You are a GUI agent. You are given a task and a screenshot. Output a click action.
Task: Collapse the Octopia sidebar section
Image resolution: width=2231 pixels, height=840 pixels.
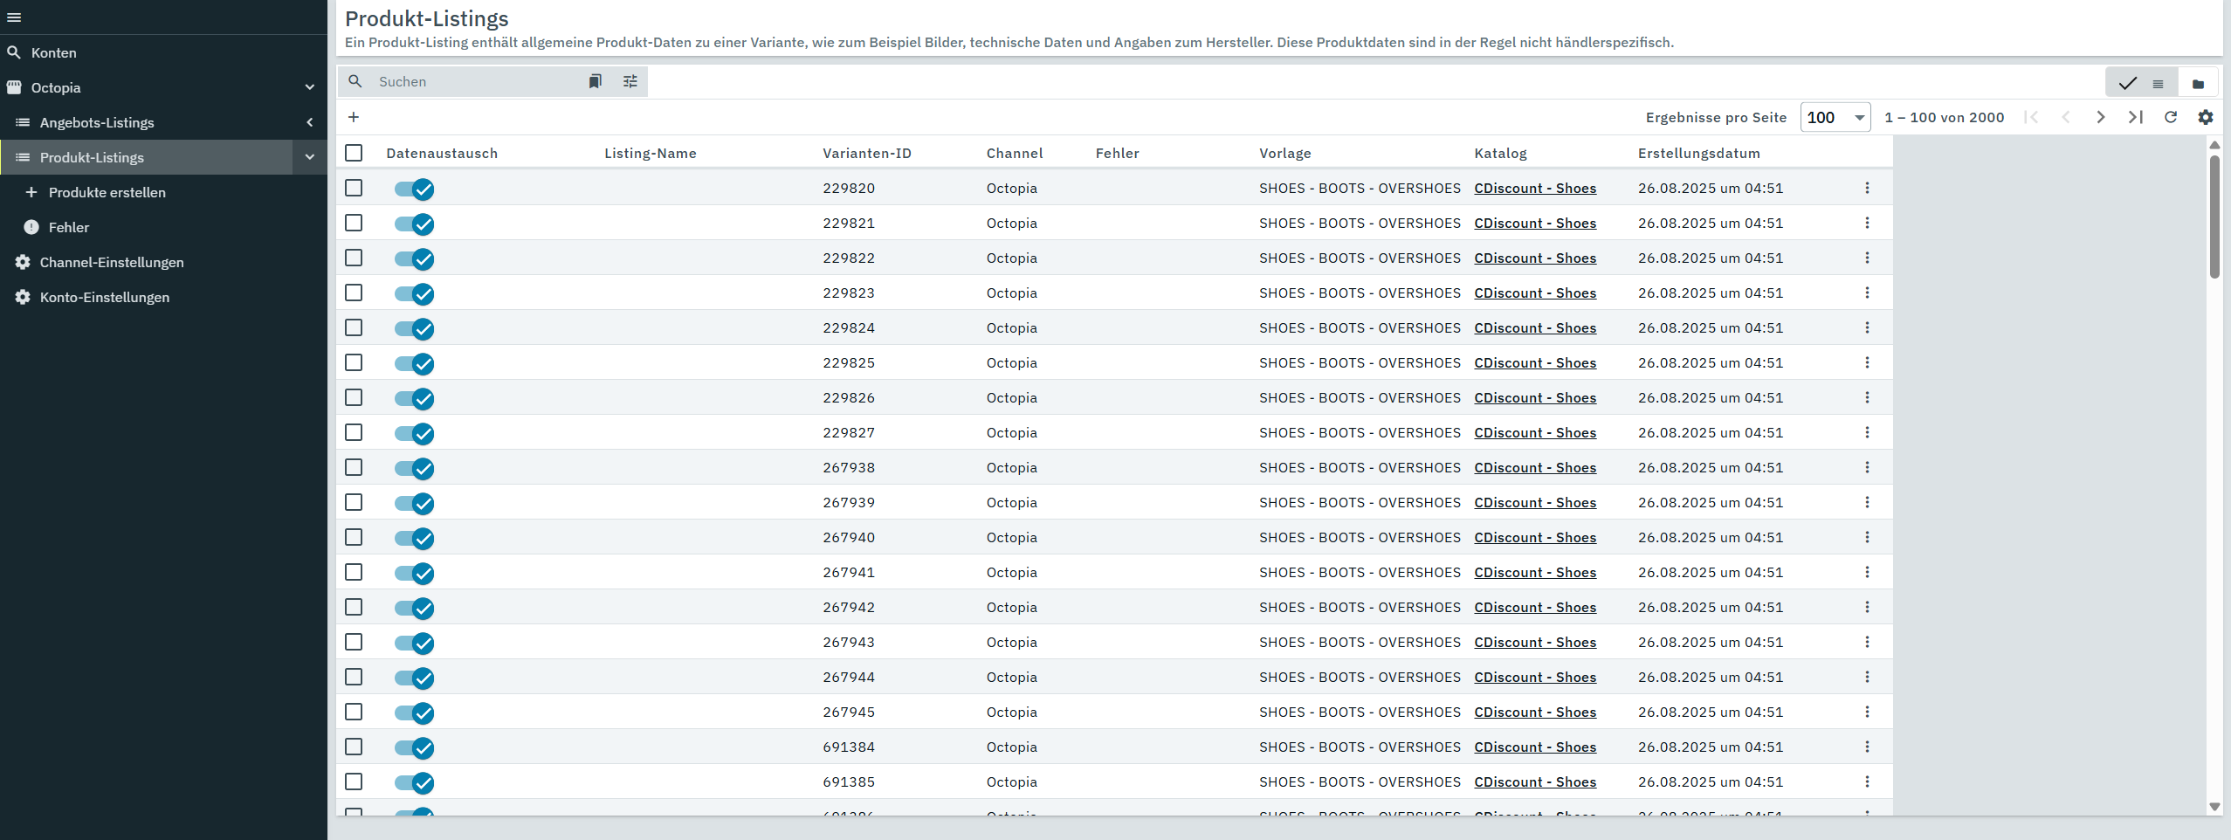tap(309, 87)
